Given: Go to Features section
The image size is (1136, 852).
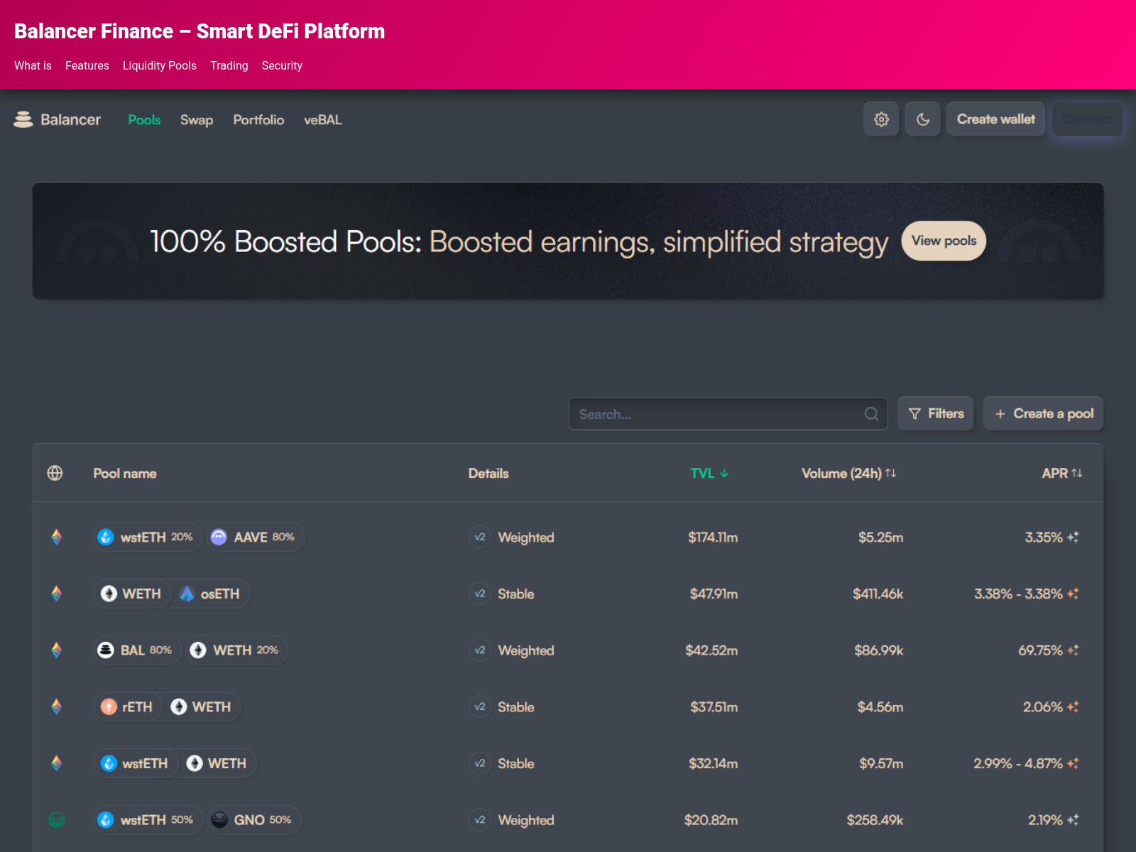Looking at the screenshot, I should click(x=87, y=65).
